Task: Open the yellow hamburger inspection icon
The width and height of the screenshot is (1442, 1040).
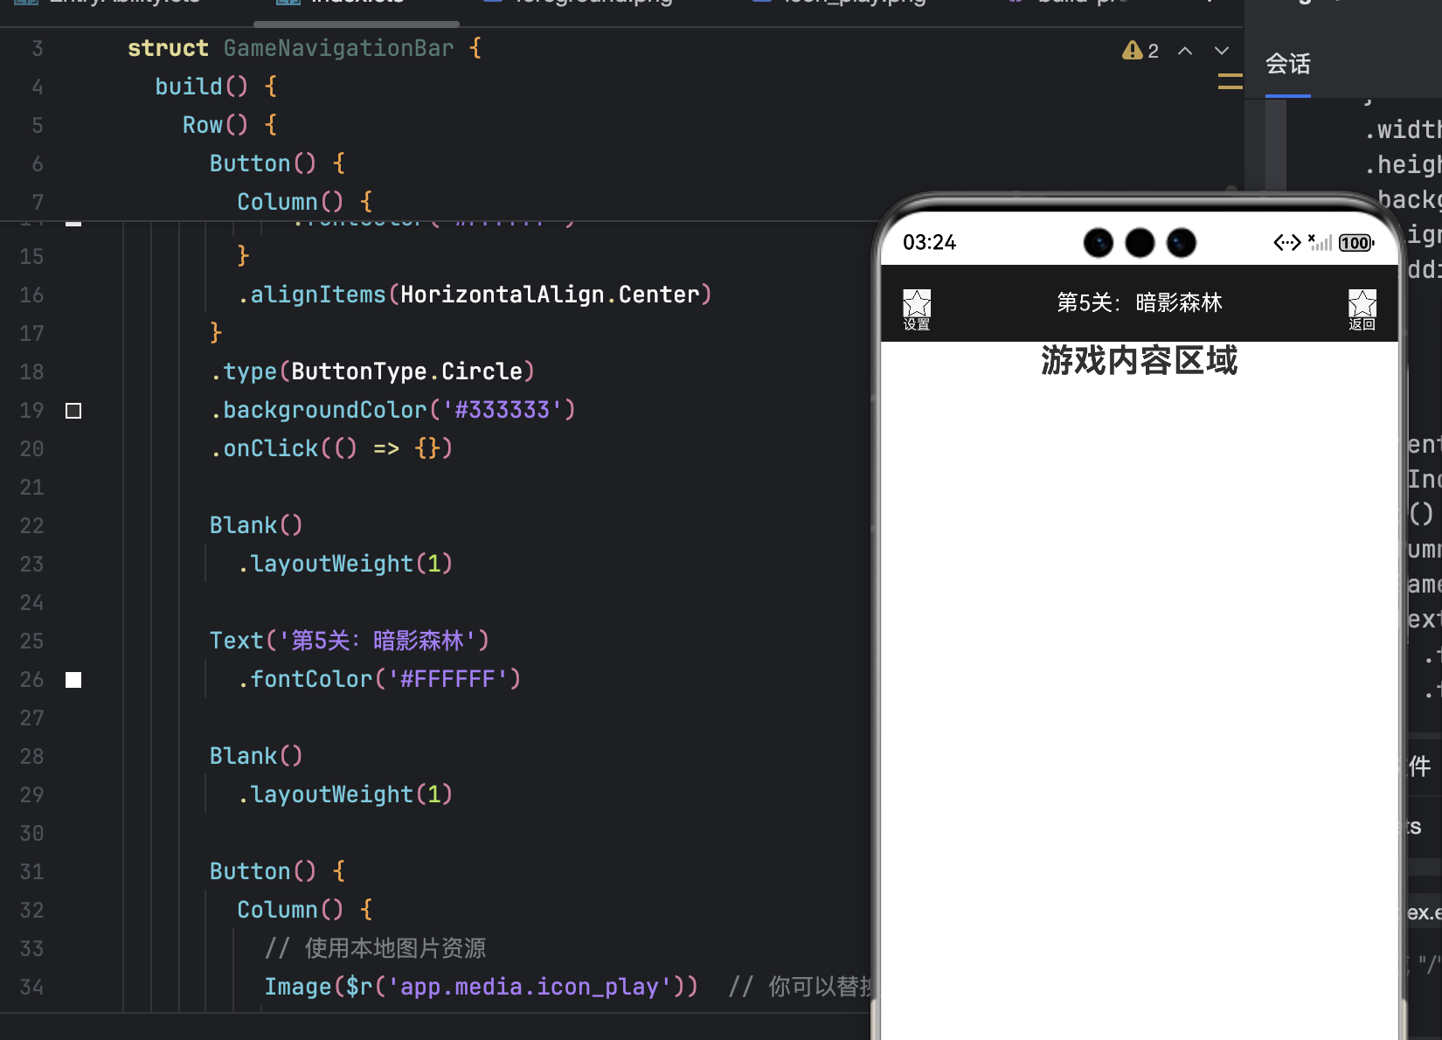Action: click(x=1230, y=80)
